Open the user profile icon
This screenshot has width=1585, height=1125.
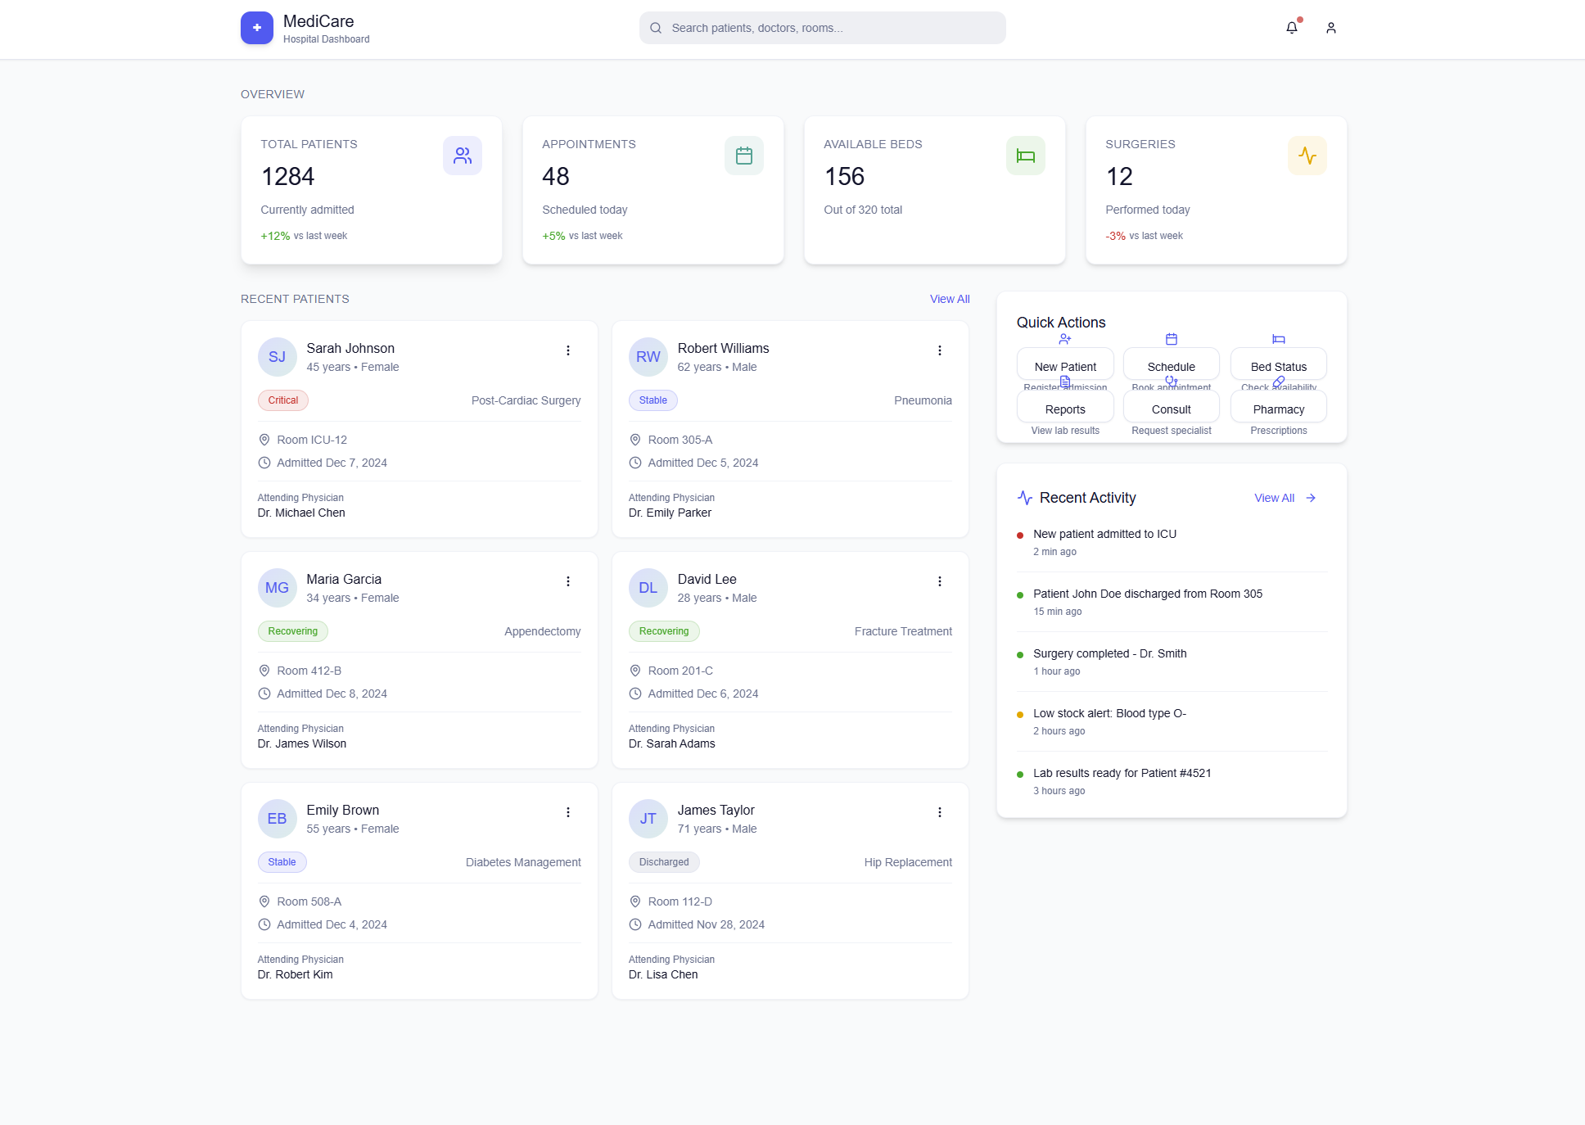click(1330, 28)
